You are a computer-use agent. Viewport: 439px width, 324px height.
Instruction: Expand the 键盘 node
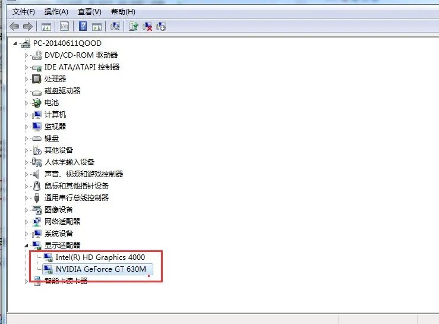26,139
